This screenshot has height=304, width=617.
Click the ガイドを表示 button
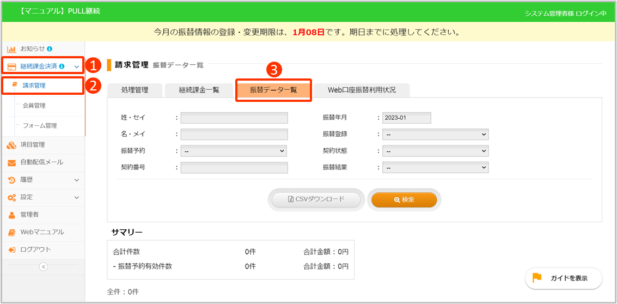point(564,278)
